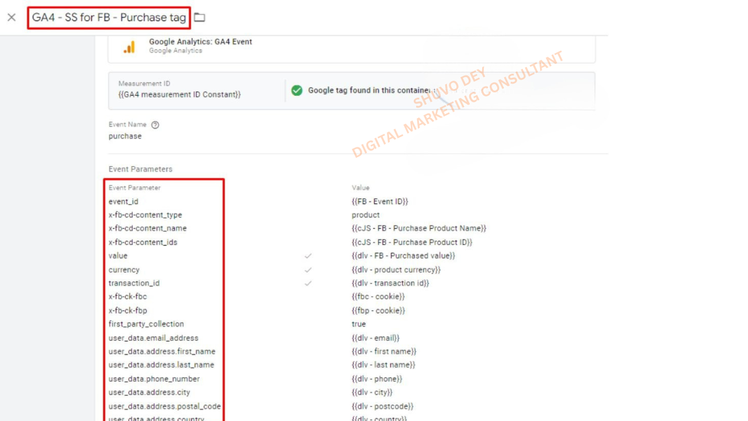Select user_data.address.postal_code parameter
This screenshot has height=421, width=748.
click(165, 406)
